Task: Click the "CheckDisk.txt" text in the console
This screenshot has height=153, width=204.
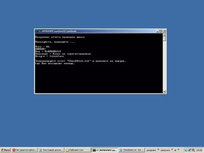Action: tap(79, 61)
